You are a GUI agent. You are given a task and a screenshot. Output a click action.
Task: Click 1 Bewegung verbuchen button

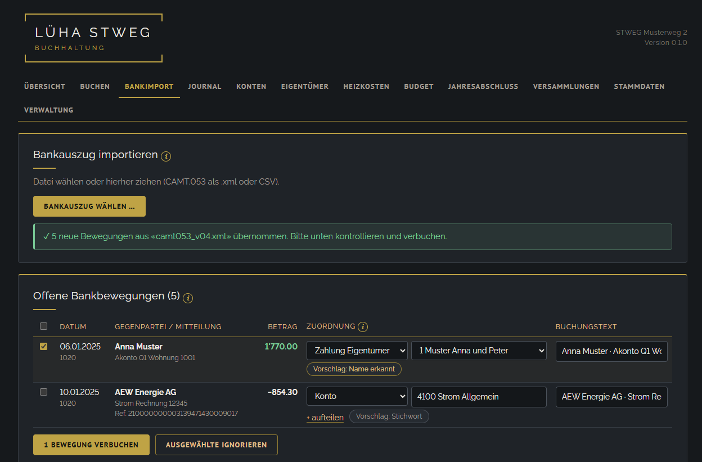click(x=91, y=445)
